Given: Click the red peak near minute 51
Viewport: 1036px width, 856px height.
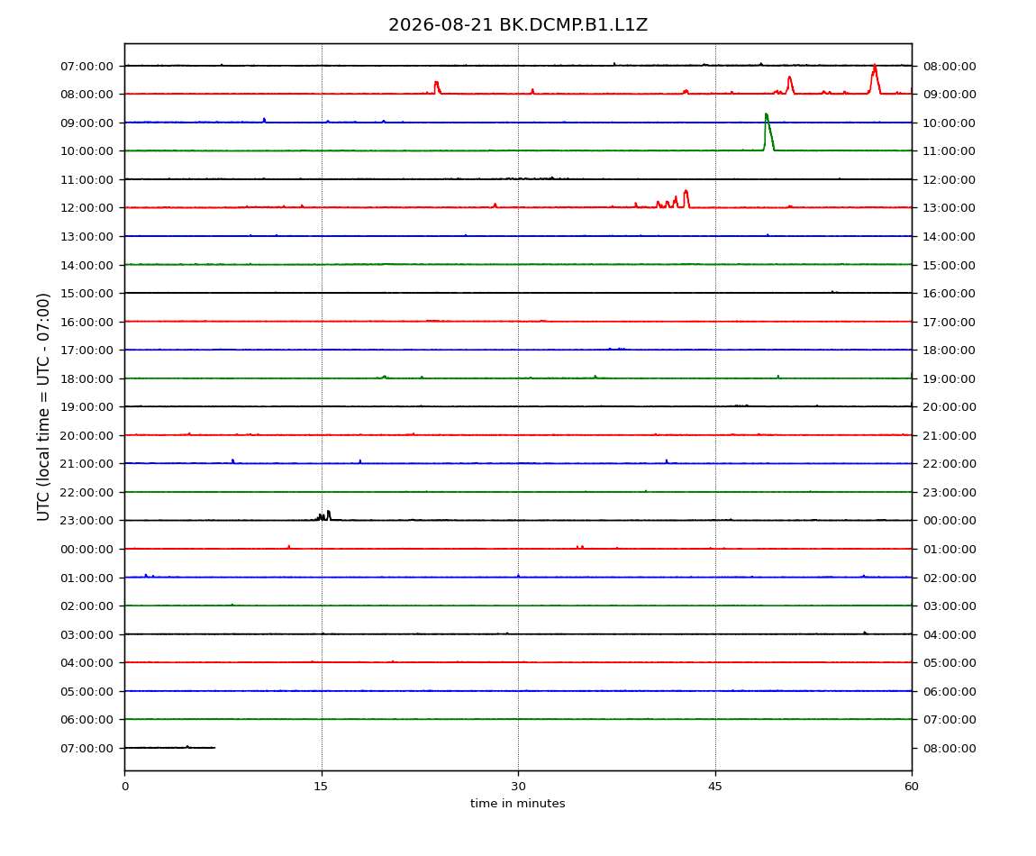Looking at the screenshot, I should 789,86.
